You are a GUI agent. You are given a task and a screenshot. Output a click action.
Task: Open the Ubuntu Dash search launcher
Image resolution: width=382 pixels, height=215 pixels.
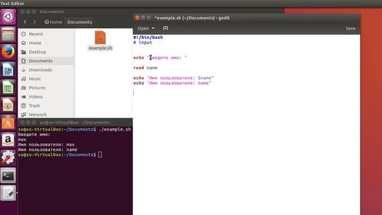(x=8, y=17)
